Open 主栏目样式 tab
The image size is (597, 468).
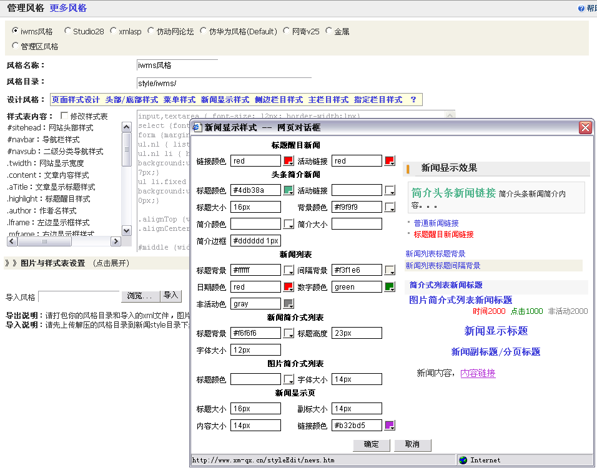coord(328,100)
